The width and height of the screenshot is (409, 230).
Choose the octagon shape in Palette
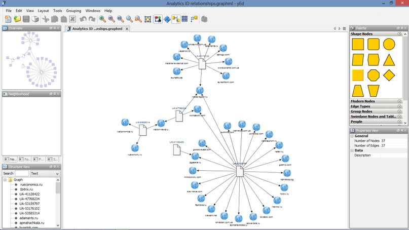pyautogui.click(x=374, y=75)
